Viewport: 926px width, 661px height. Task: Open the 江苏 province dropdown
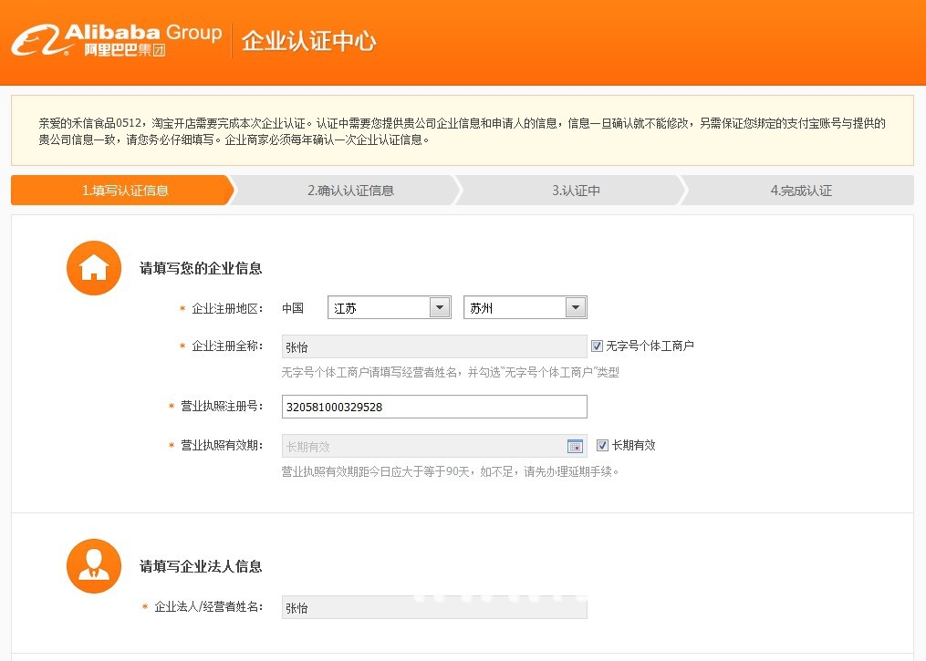388,307
